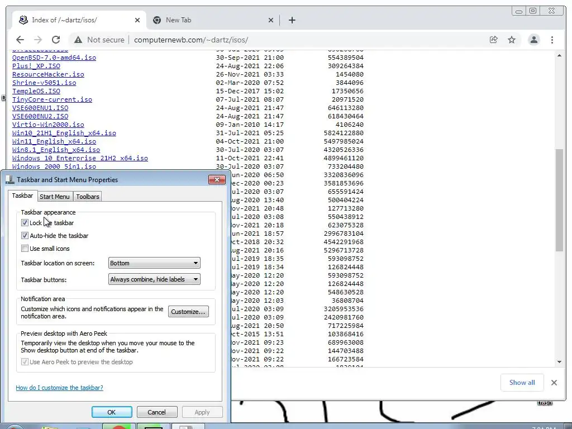
Task: Open Windows_2000_5in1.iso link
Action: pos(54,166)
